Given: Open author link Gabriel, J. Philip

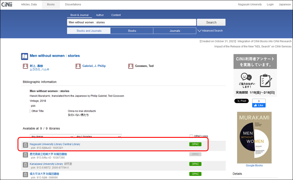Looking at the screenshot, I should [94, 66].
